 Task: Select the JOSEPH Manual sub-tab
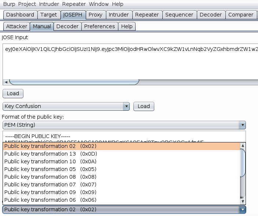pos(42,26)
